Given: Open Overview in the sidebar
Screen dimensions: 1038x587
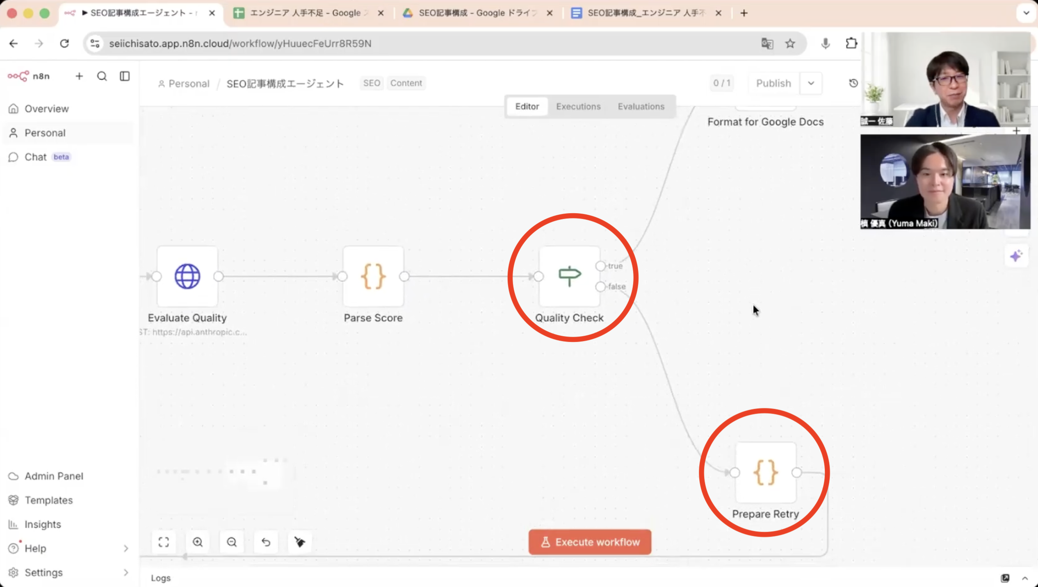Looking at the screenshot, I should pos(46,109).
